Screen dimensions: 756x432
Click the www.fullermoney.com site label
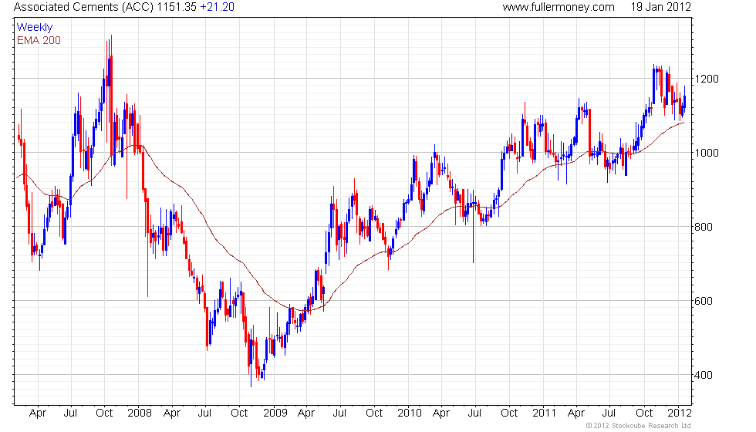click(x=559, y=7)
